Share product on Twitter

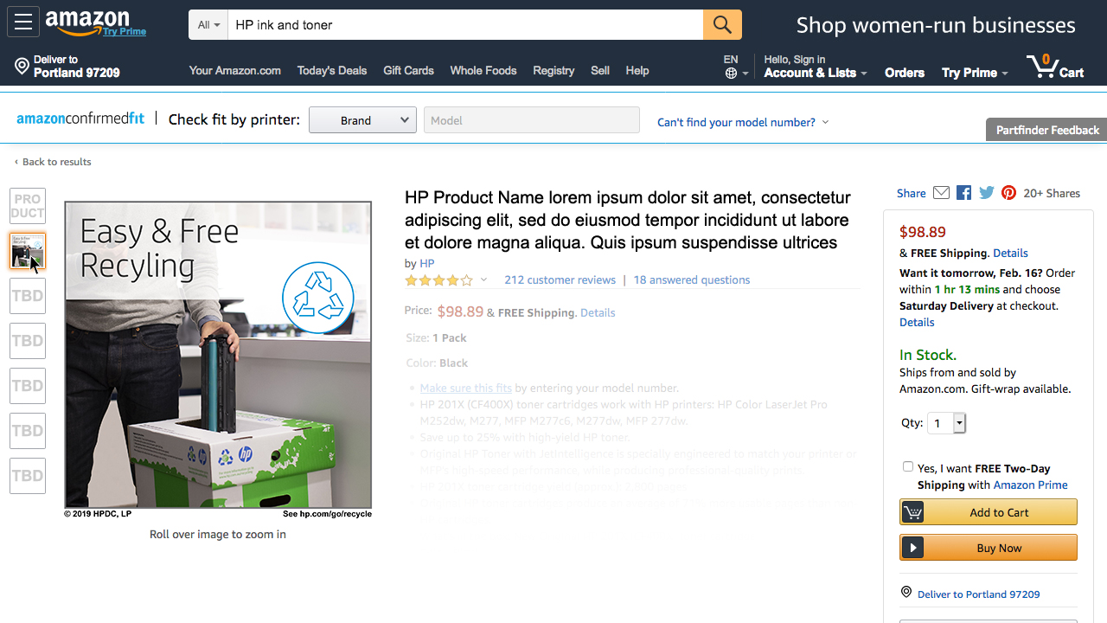(x=987, y=193)
